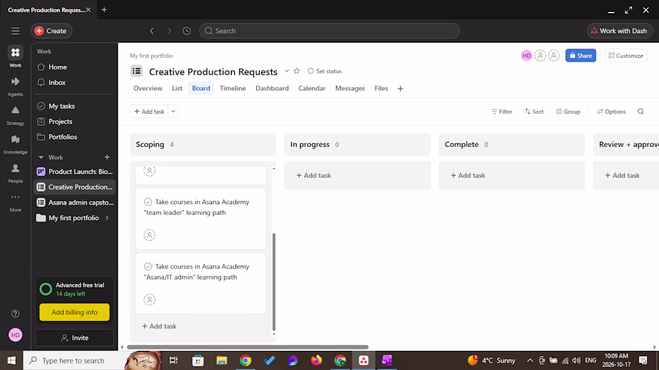This screenshot has width=659, height=370.
Task: Collapse the Work section in the sidebar
Action: (41, 157)
